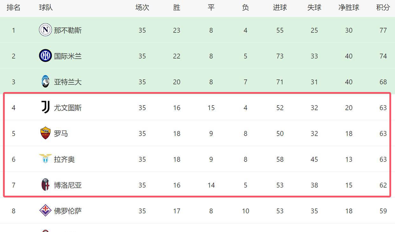Select the 佛罗伦萨 team name

[x=68, y=211]
